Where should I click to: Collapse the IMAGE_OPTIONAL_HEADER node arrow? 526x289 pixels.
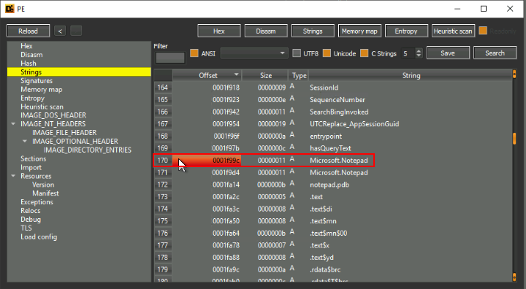tap(25, 142)
